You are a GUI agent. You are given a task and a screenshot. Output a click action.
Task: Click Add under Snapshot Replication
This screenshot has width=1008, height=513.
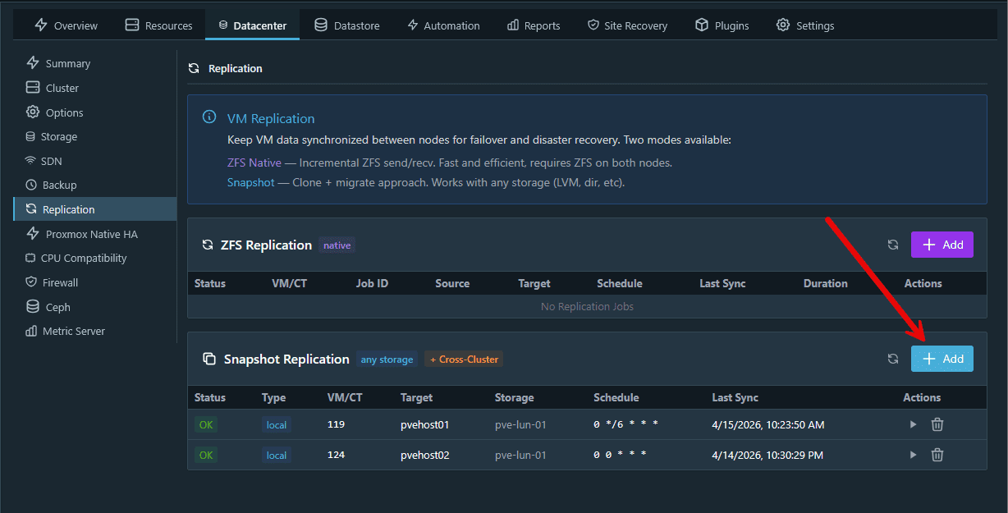tap(942, 359)
